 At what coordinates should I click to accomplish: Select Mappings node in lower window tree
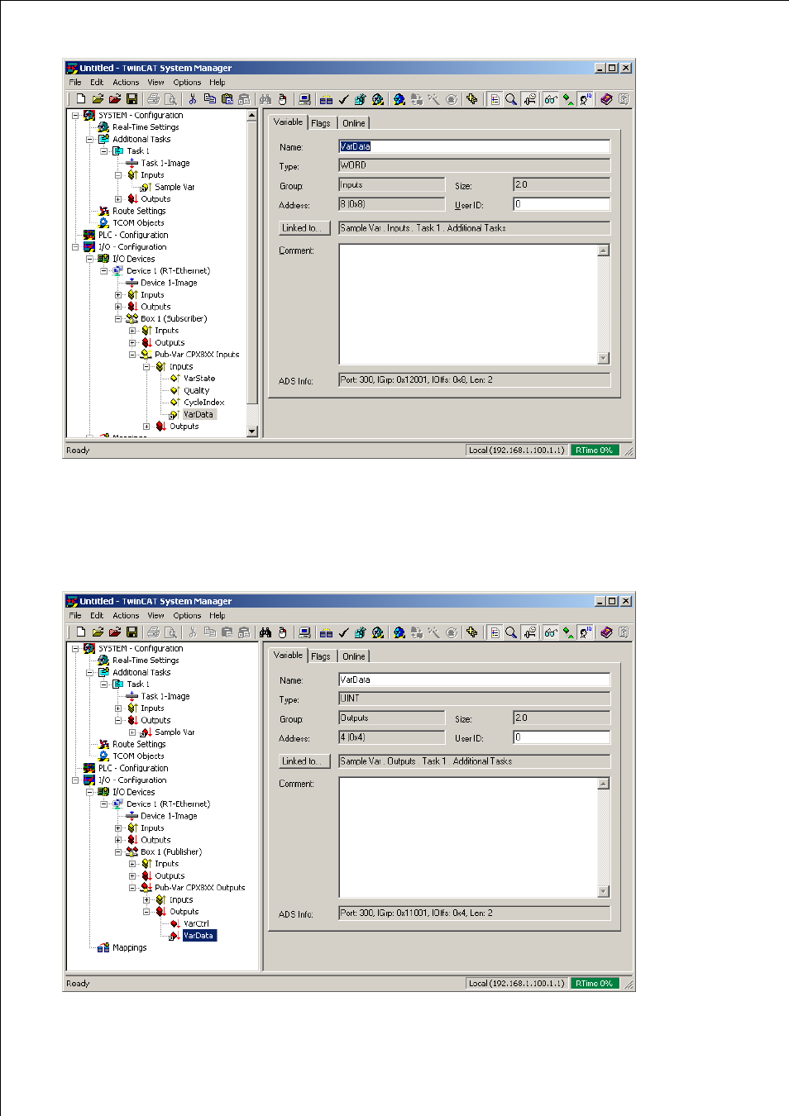click(129, 948)
